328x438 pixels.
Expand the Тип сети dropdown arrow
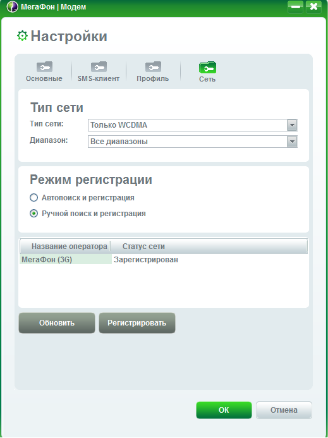coord(292,125)
